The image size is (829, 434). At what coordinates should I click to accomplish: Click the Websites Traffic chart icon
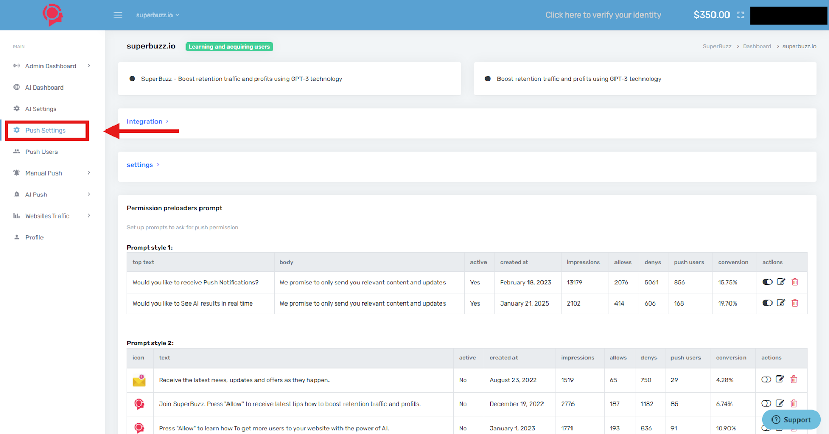pyautogui.click(x=17, y=215)
